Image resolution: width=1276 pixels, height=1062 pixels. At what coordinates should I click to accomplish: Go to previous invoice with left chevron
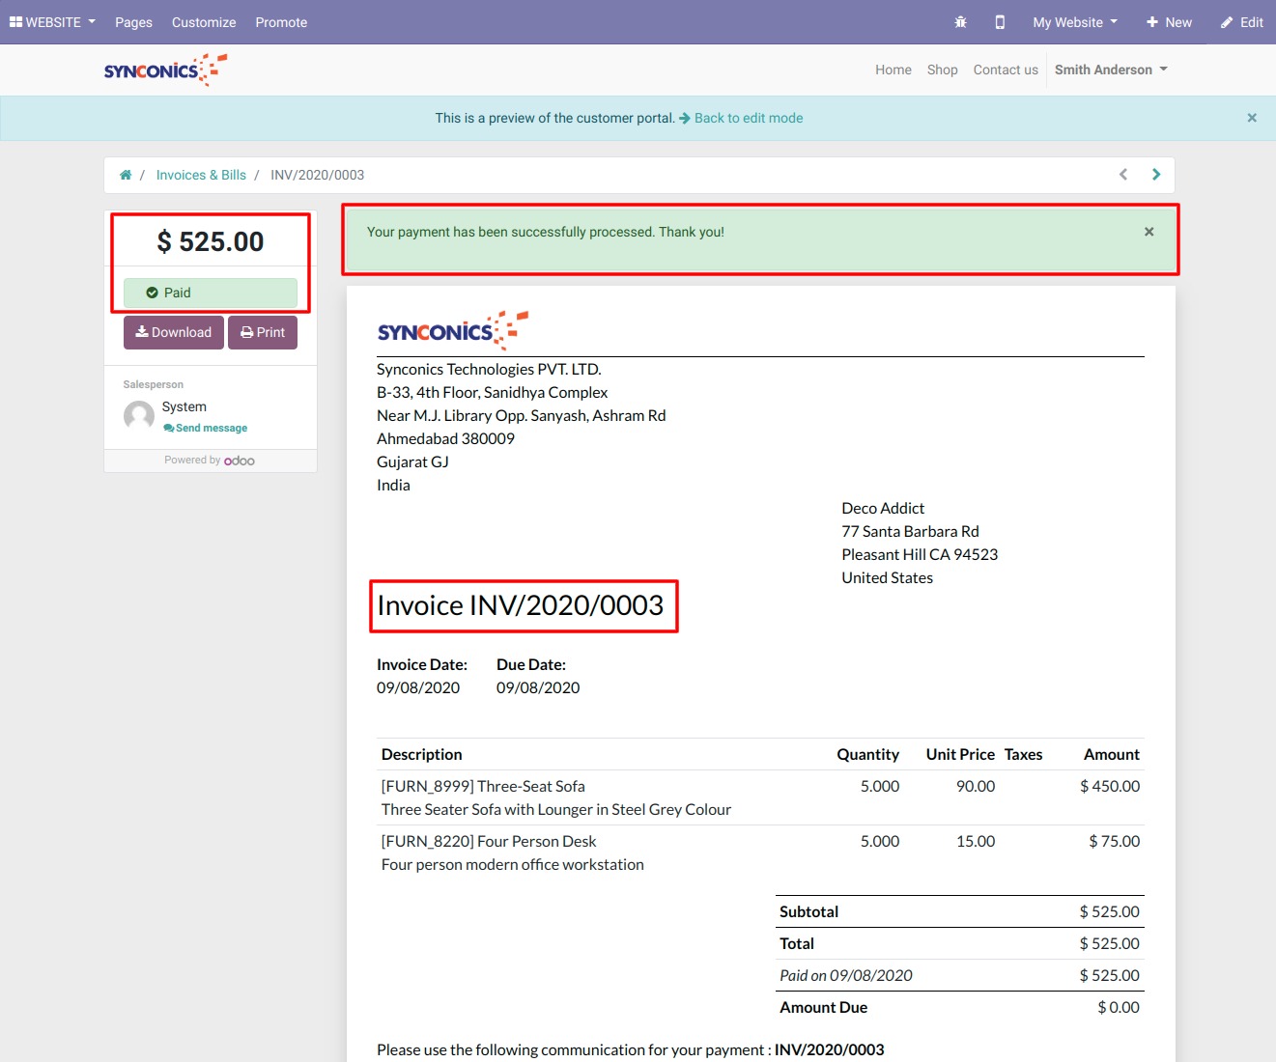click(x=1123, y=175)
